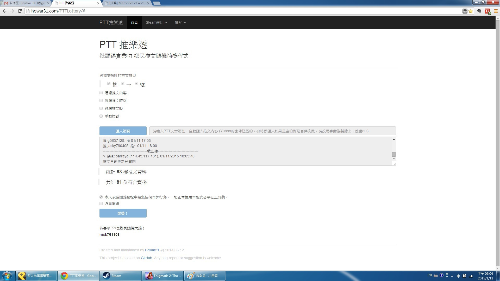Show hidden system tray icons arrow
The width and height of the screenshot is (500, 281).
pyautogui.click(x=452, y=276)
